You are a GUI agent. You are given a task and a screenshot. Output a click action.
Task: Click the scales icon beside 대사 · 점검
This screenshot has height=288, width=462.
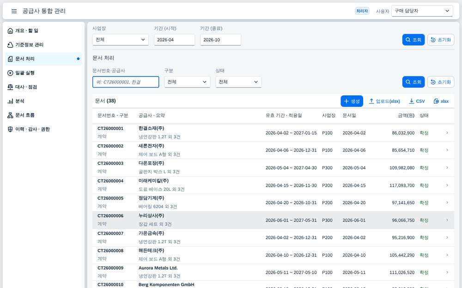tap(10, 87)
